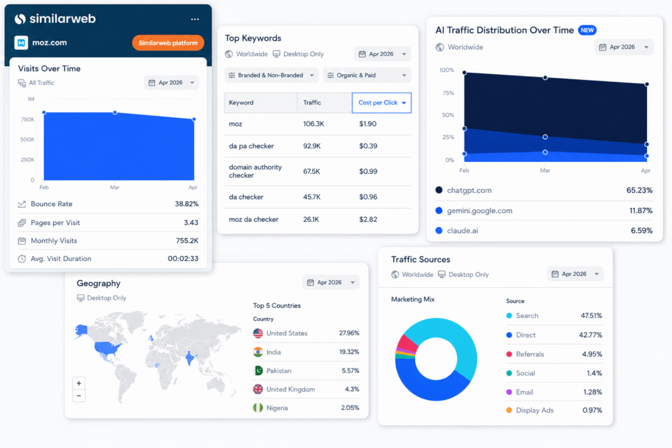Select the Keyword column header

[261, 103]
